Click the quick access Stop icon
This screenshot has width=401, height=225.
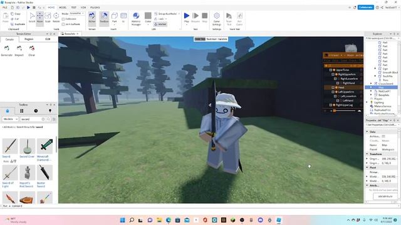34,7
